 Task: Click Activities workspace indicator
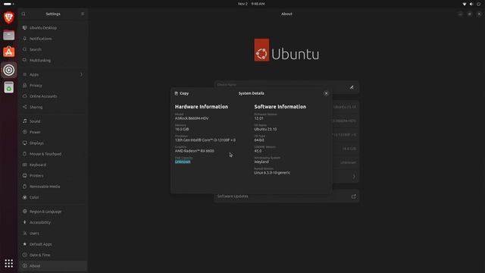click(x=8, y=4)
